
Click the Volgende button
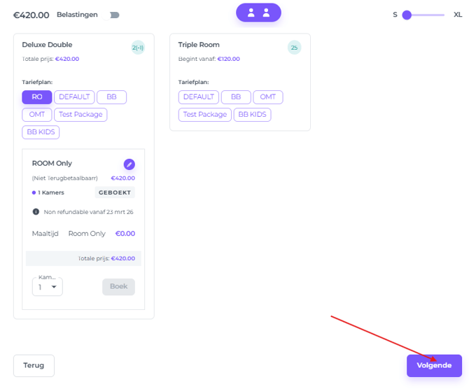434,365
